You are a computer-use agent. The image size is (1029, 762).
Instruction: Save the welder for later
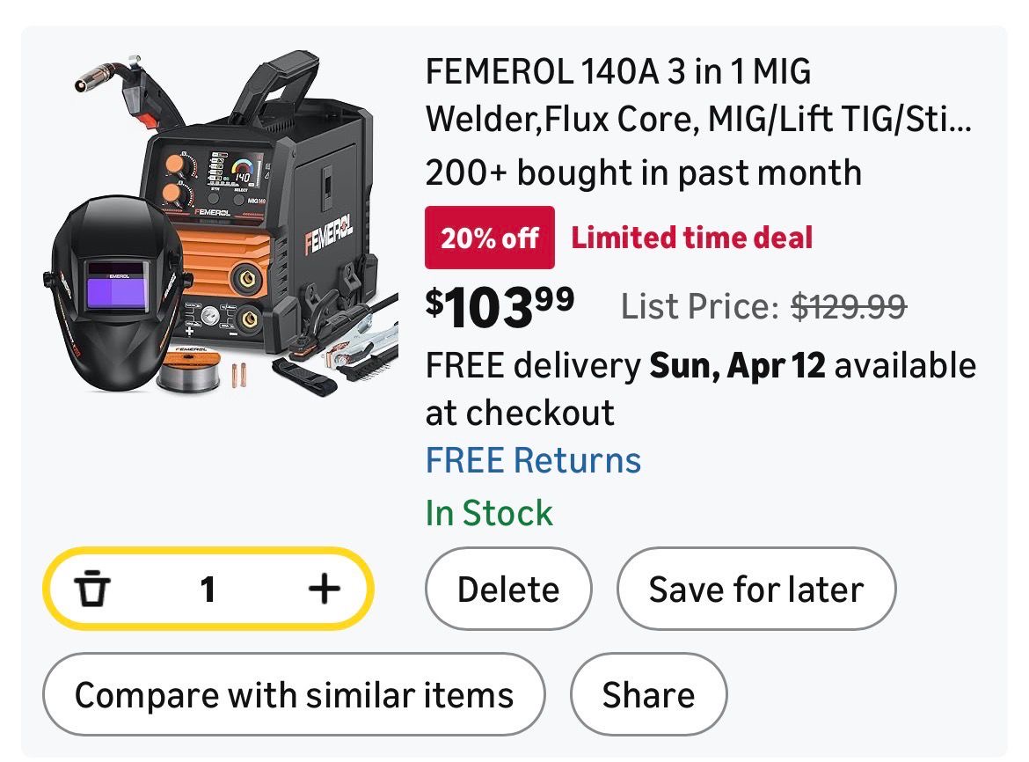tap(755, 589)
